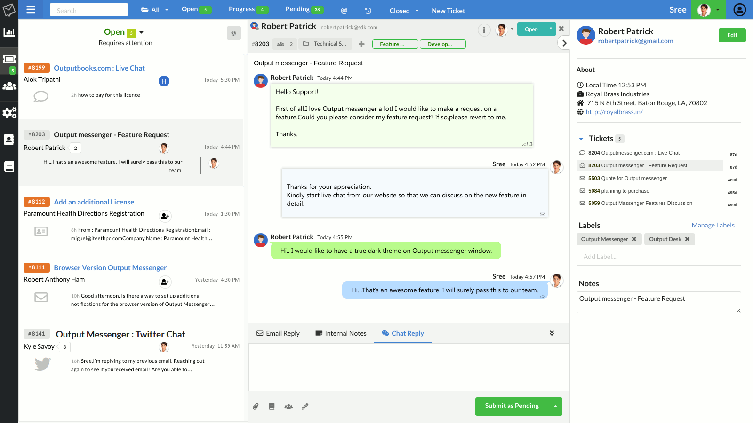753x423 pixels.
Task: Open the knowledge base document sidebar icon
Action: [x=9, y=166]
